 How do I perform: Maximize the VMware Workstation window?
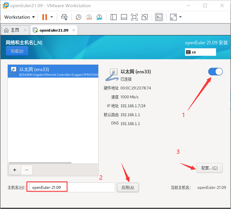205,5
